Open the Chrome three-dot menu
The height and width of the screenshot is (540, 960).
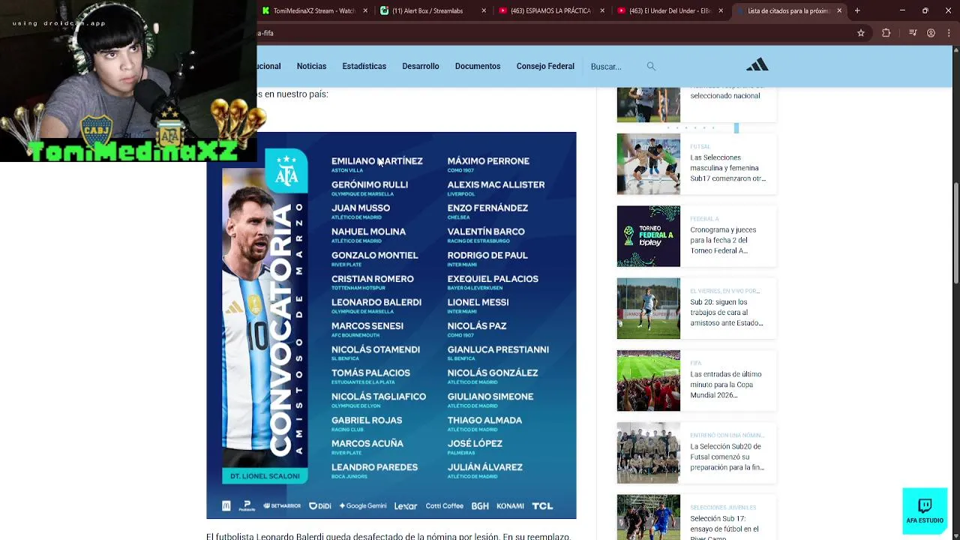point(949,33)
